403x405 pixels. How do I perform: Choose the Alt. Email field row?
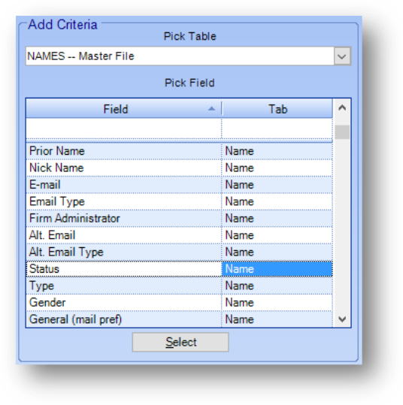tap(179, 235)
